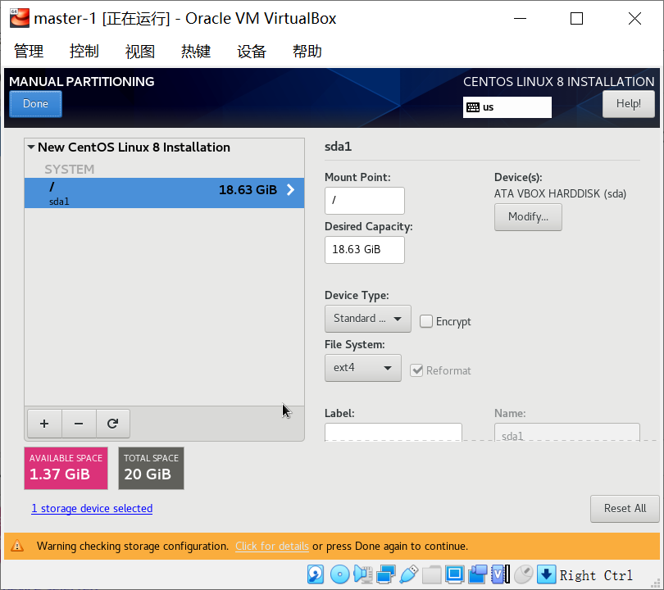The image size is (664, 590).
Task: Click the add mount point plus button
Action: [44, 424]
